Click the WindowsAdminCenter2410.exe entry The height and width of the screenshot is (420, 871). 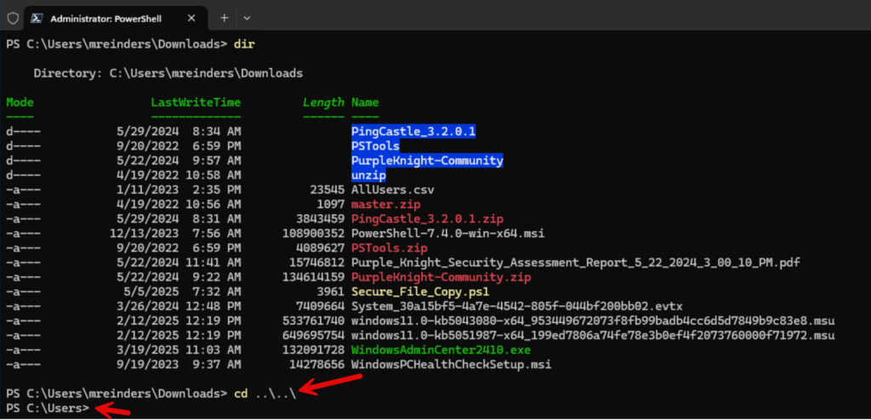tap(441, 350)
